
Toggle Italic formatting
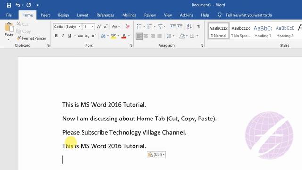[63, 36]
